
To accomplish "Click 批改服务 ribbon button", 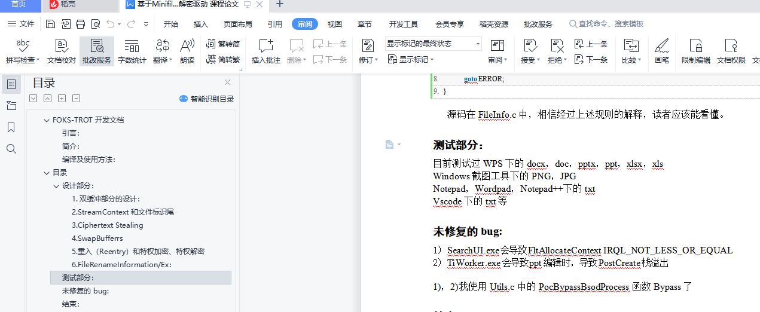I will click(97, 51).
